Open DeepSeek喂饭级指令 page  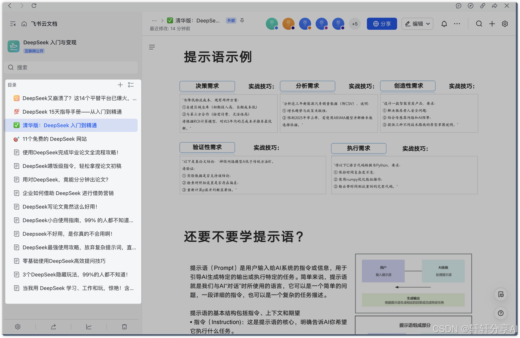[x=71, y=166]
